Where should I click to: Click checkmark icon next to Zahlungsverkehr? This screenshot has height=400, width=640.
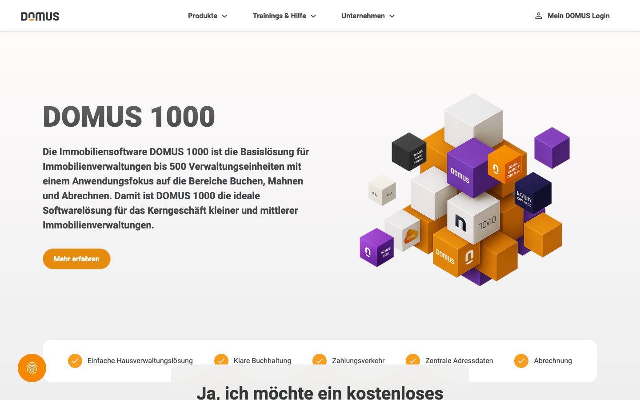[x=320, y=360]
